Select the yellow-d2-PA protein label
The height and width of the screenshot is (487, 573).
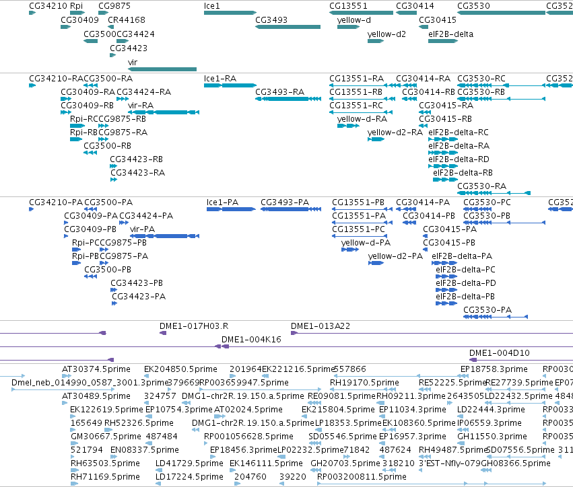point(396,256)
